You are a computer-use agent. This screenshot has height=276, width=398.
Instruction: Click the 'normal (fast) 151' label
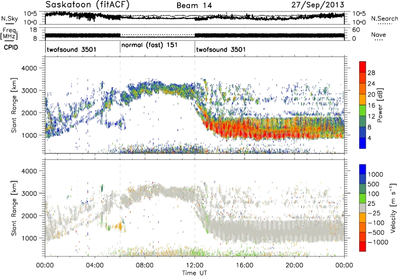(149, 45)
